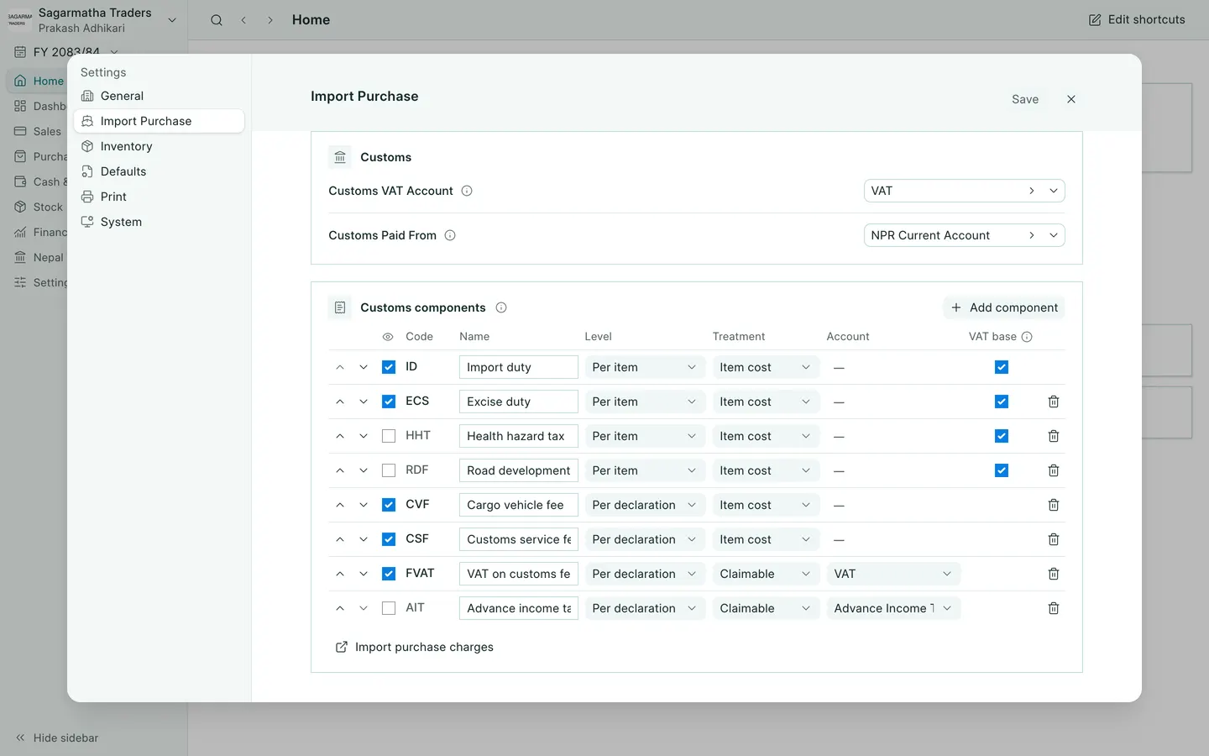Open the Customs components info tooltip
1209x756 pixels.
click(x=501, y=307)
